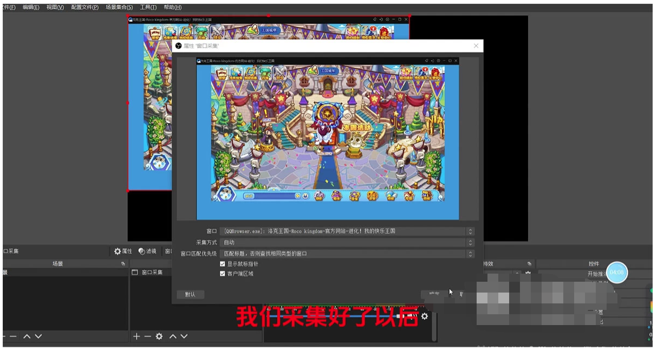Pop out the transitions dock via header icon
657x350 pixels.
(x=529, y=264)
